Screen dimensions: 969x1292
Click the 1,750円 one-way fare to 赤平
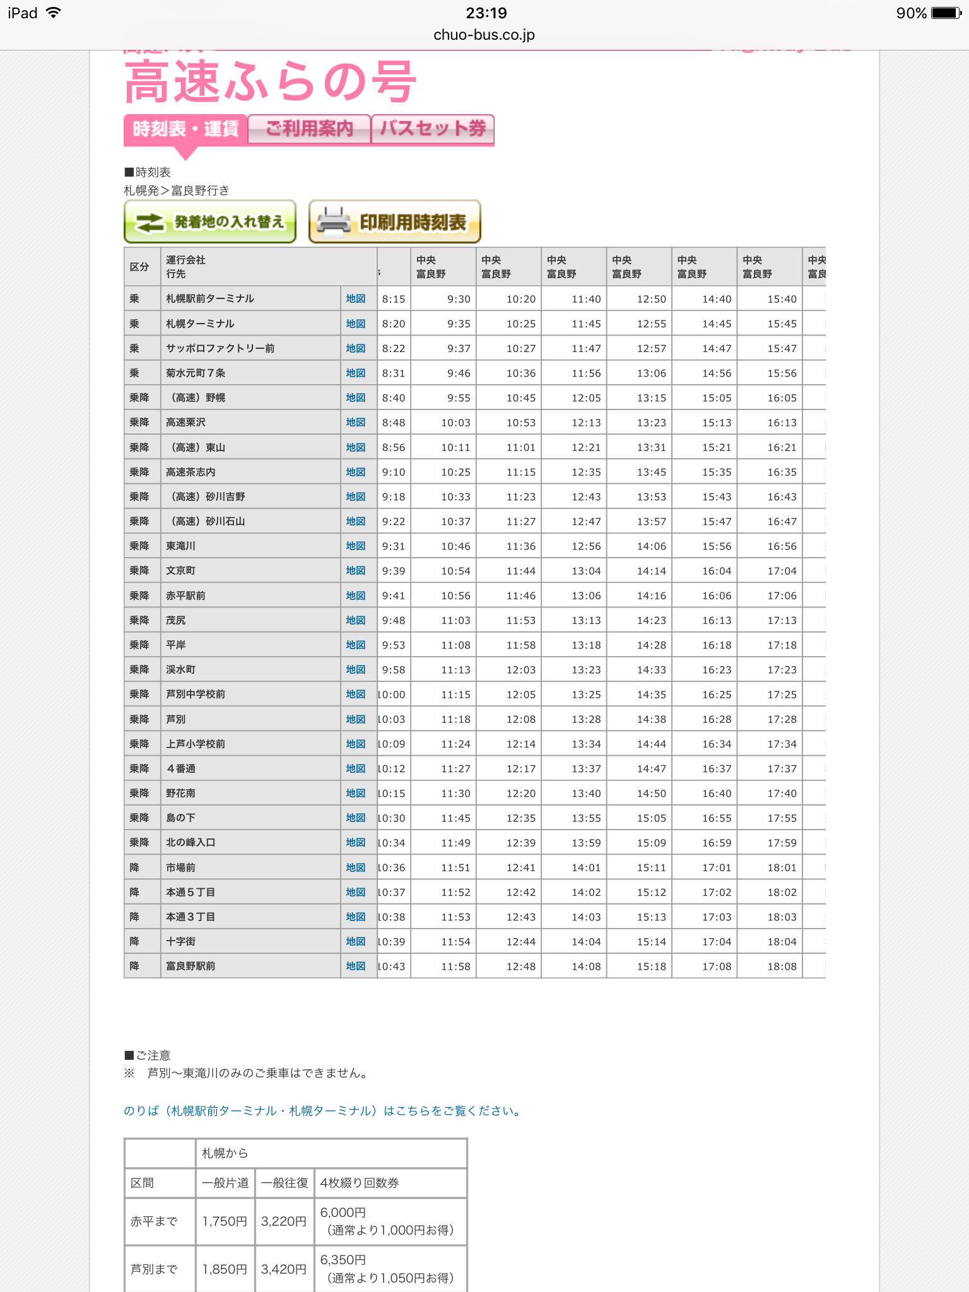click(225, 1221)
